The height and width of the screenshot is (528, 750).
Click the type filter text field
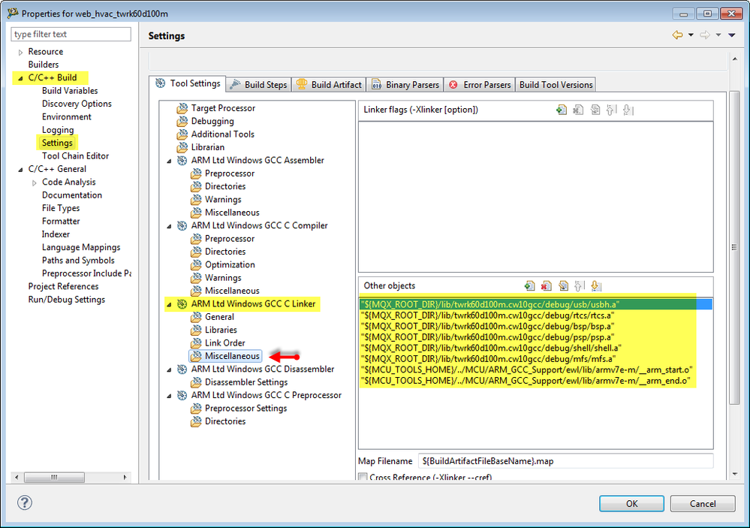[71, 34]
